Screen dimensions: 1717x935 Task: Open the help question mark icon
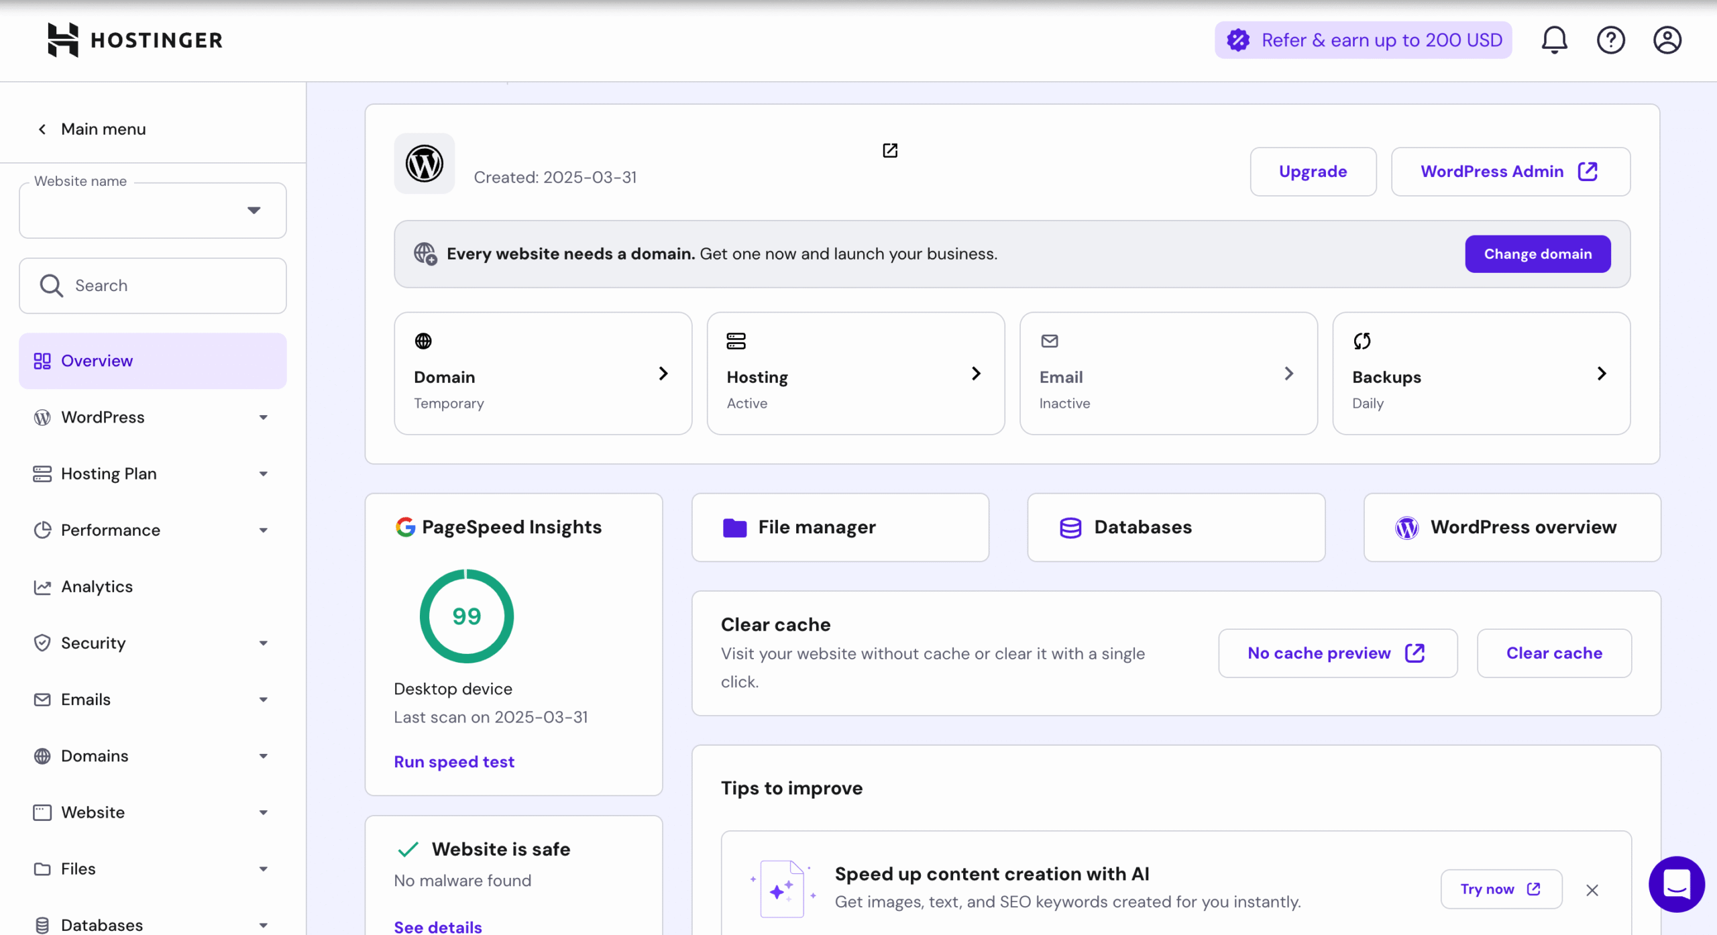(x=1610, y=40)
